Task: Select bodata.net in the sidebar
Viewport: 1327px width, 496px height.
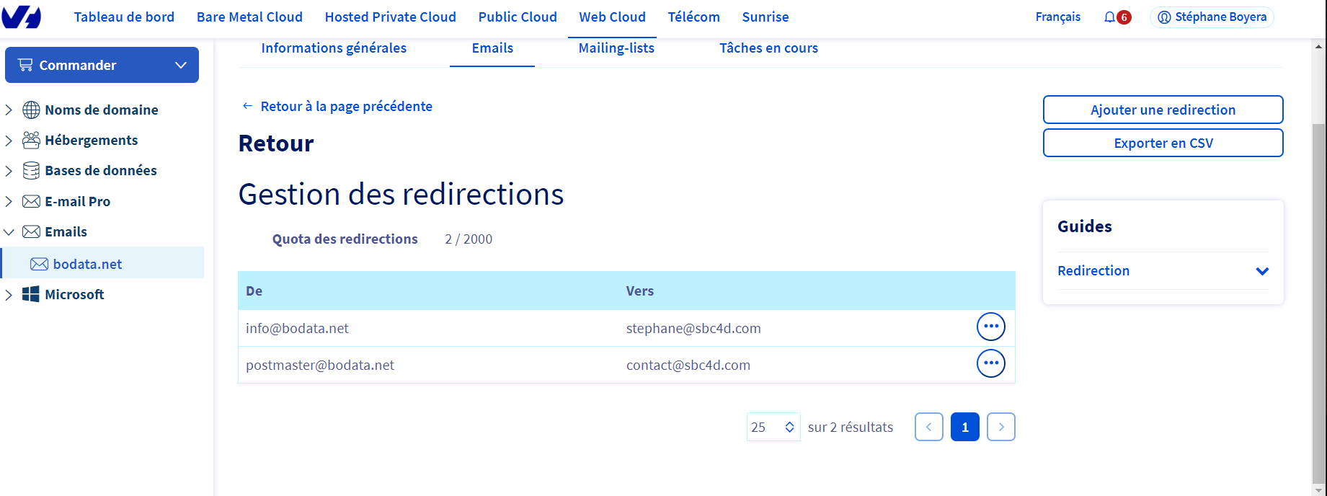Action: pos(87,264)
